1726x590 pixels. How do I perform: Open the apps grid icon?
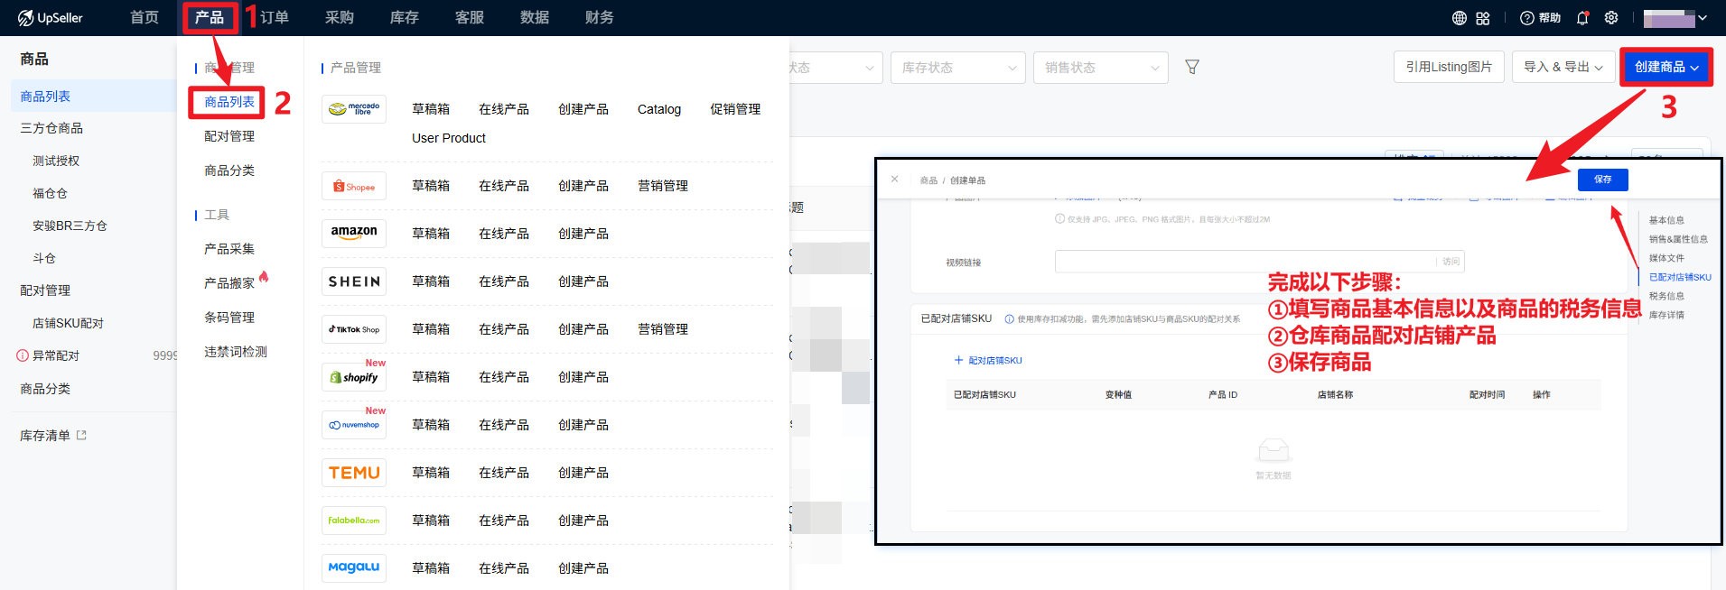[1483, 18]
